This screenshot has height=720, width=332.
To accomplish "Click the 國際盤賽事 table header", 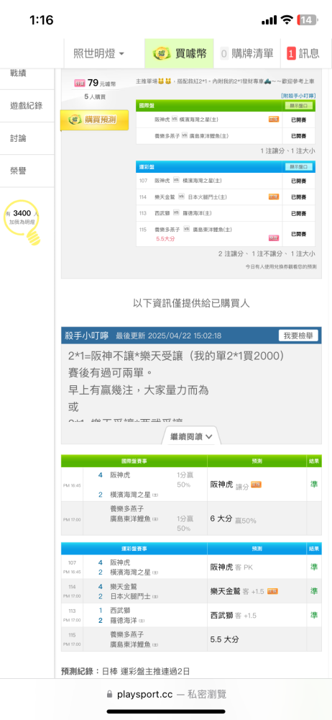I will (x=134, y=461).
